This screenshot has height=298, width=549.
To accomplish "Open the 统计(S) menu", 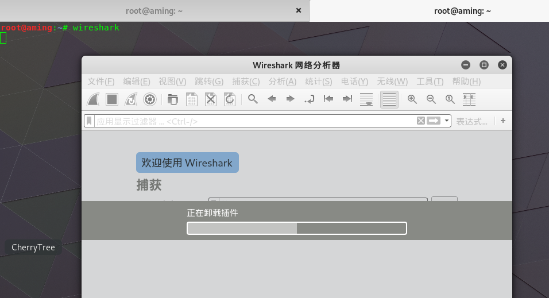I will pos(318,82).
